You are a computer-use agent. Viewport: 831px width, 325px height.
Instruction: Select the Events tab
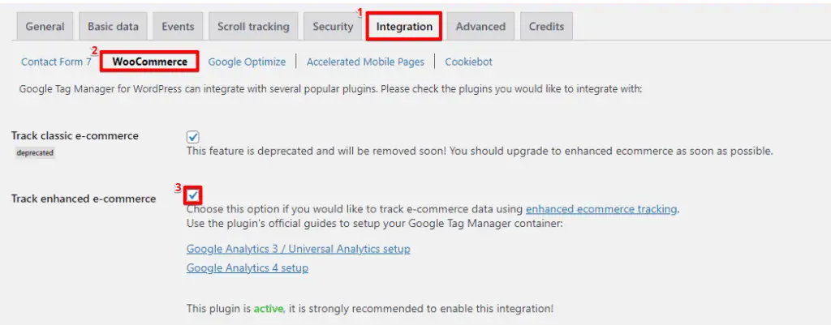178,27
